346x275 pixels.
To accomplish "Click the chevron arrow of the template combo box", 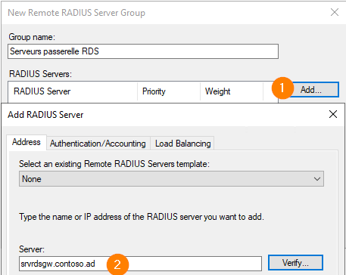I will [x=316, y=179].
